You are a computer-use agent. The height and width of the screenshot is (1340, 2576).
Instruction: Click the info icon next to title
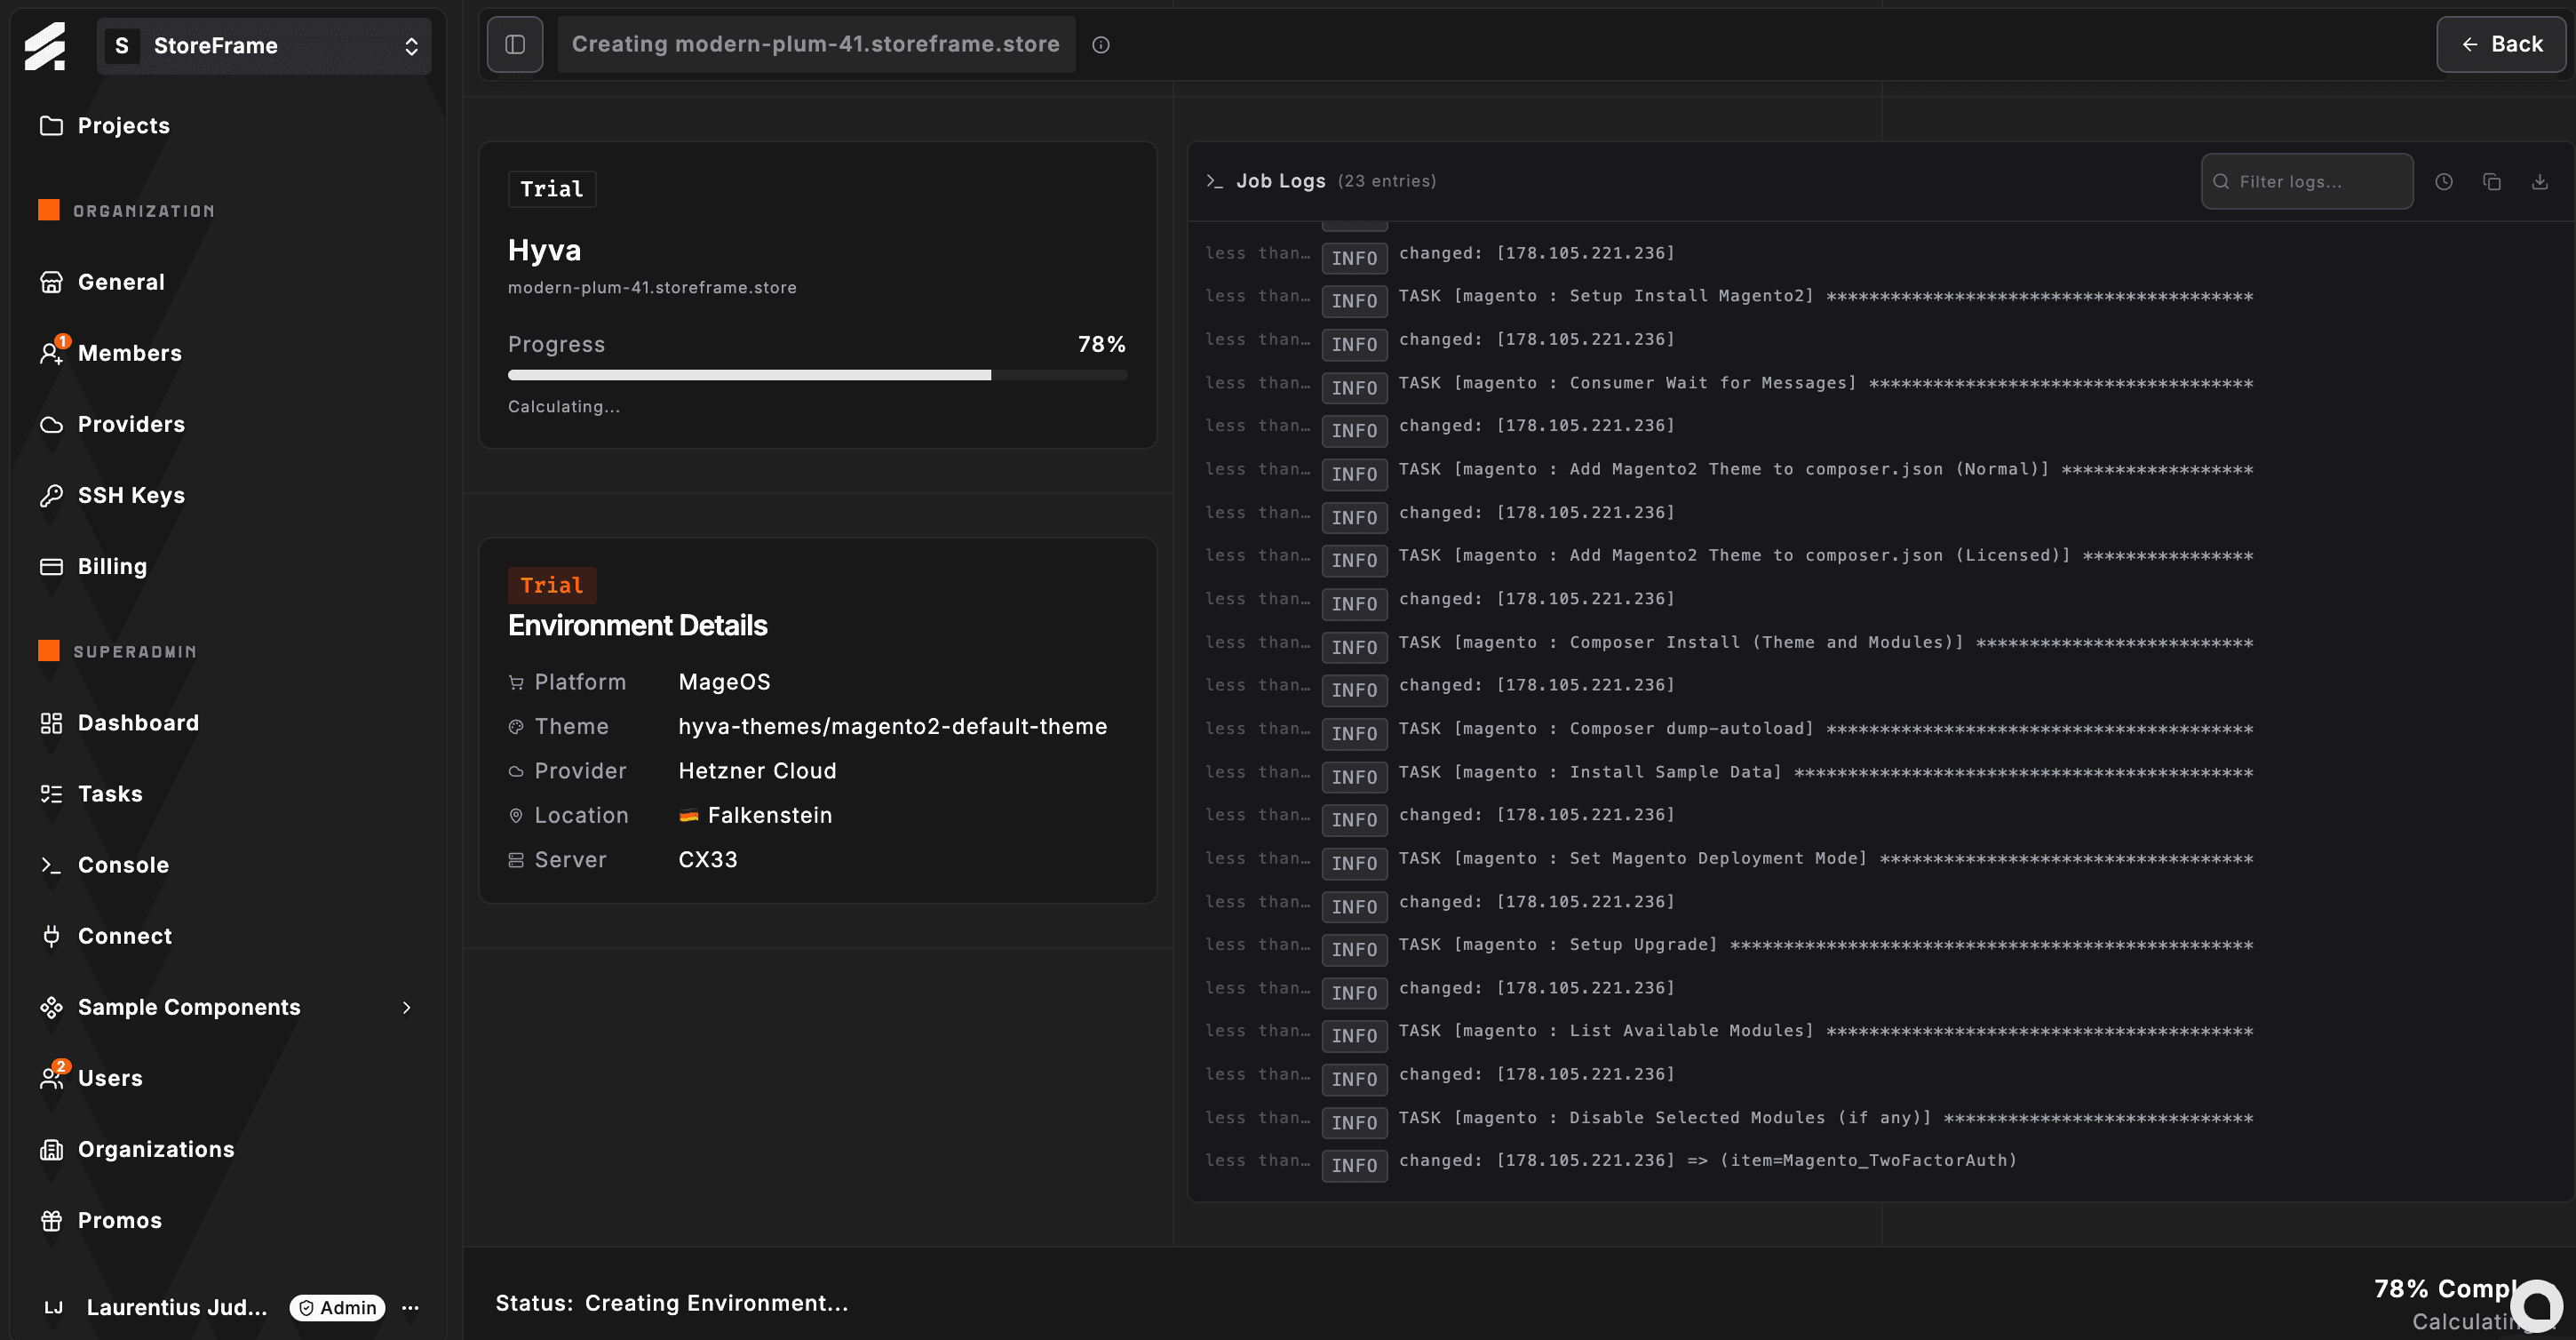(x=1100, y=44)
